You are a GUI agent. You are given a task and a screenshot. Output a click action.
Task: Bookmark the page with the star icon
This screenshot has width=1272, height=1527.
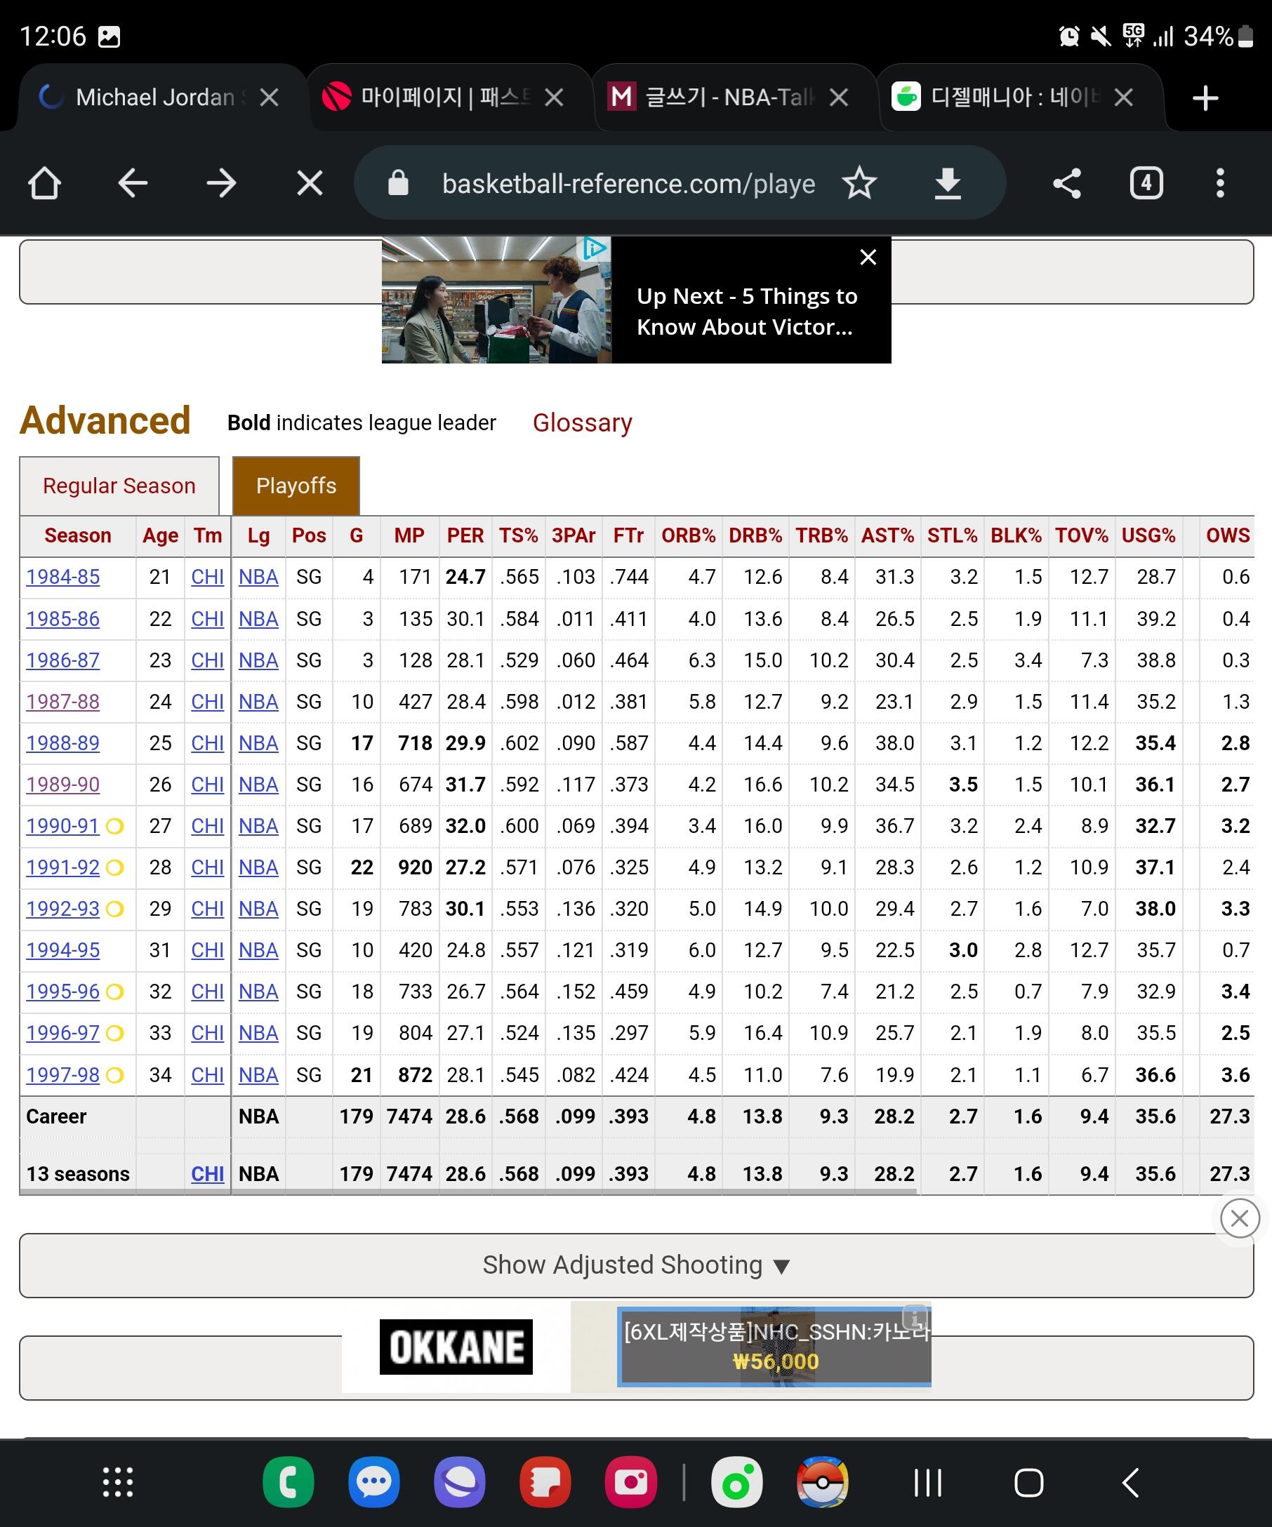click(859, 183)
